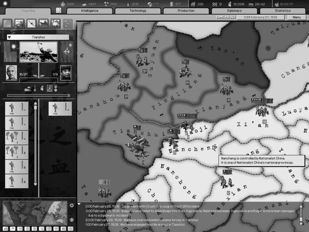Click the medal icon in the Tianshui panel
The height and width of the screenshot is (232, 309).
tap(55, 88)
